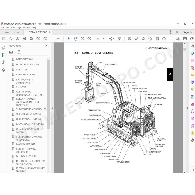
Task: Open the Layers panel
Action: coord(3,70)
